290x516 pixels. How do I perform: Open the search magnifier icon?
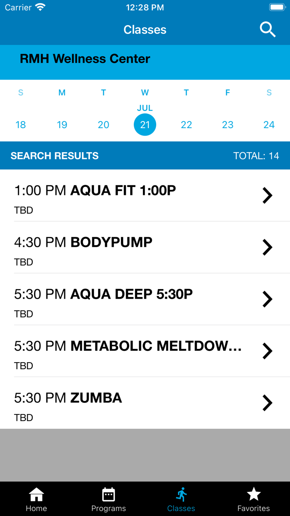tap(268, 29)
